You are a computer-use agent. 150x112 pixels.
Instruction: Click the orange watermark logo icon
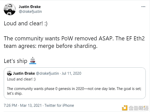[x=125, y=108]
